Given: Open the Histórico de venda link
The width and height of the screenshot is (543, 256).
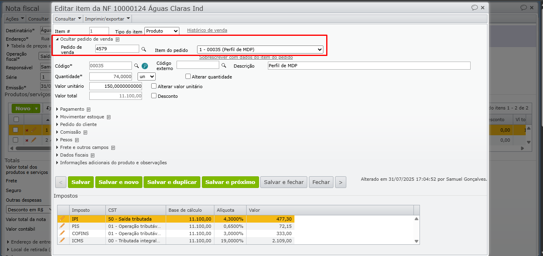Looking at the screenshot, I should (207, 30).
